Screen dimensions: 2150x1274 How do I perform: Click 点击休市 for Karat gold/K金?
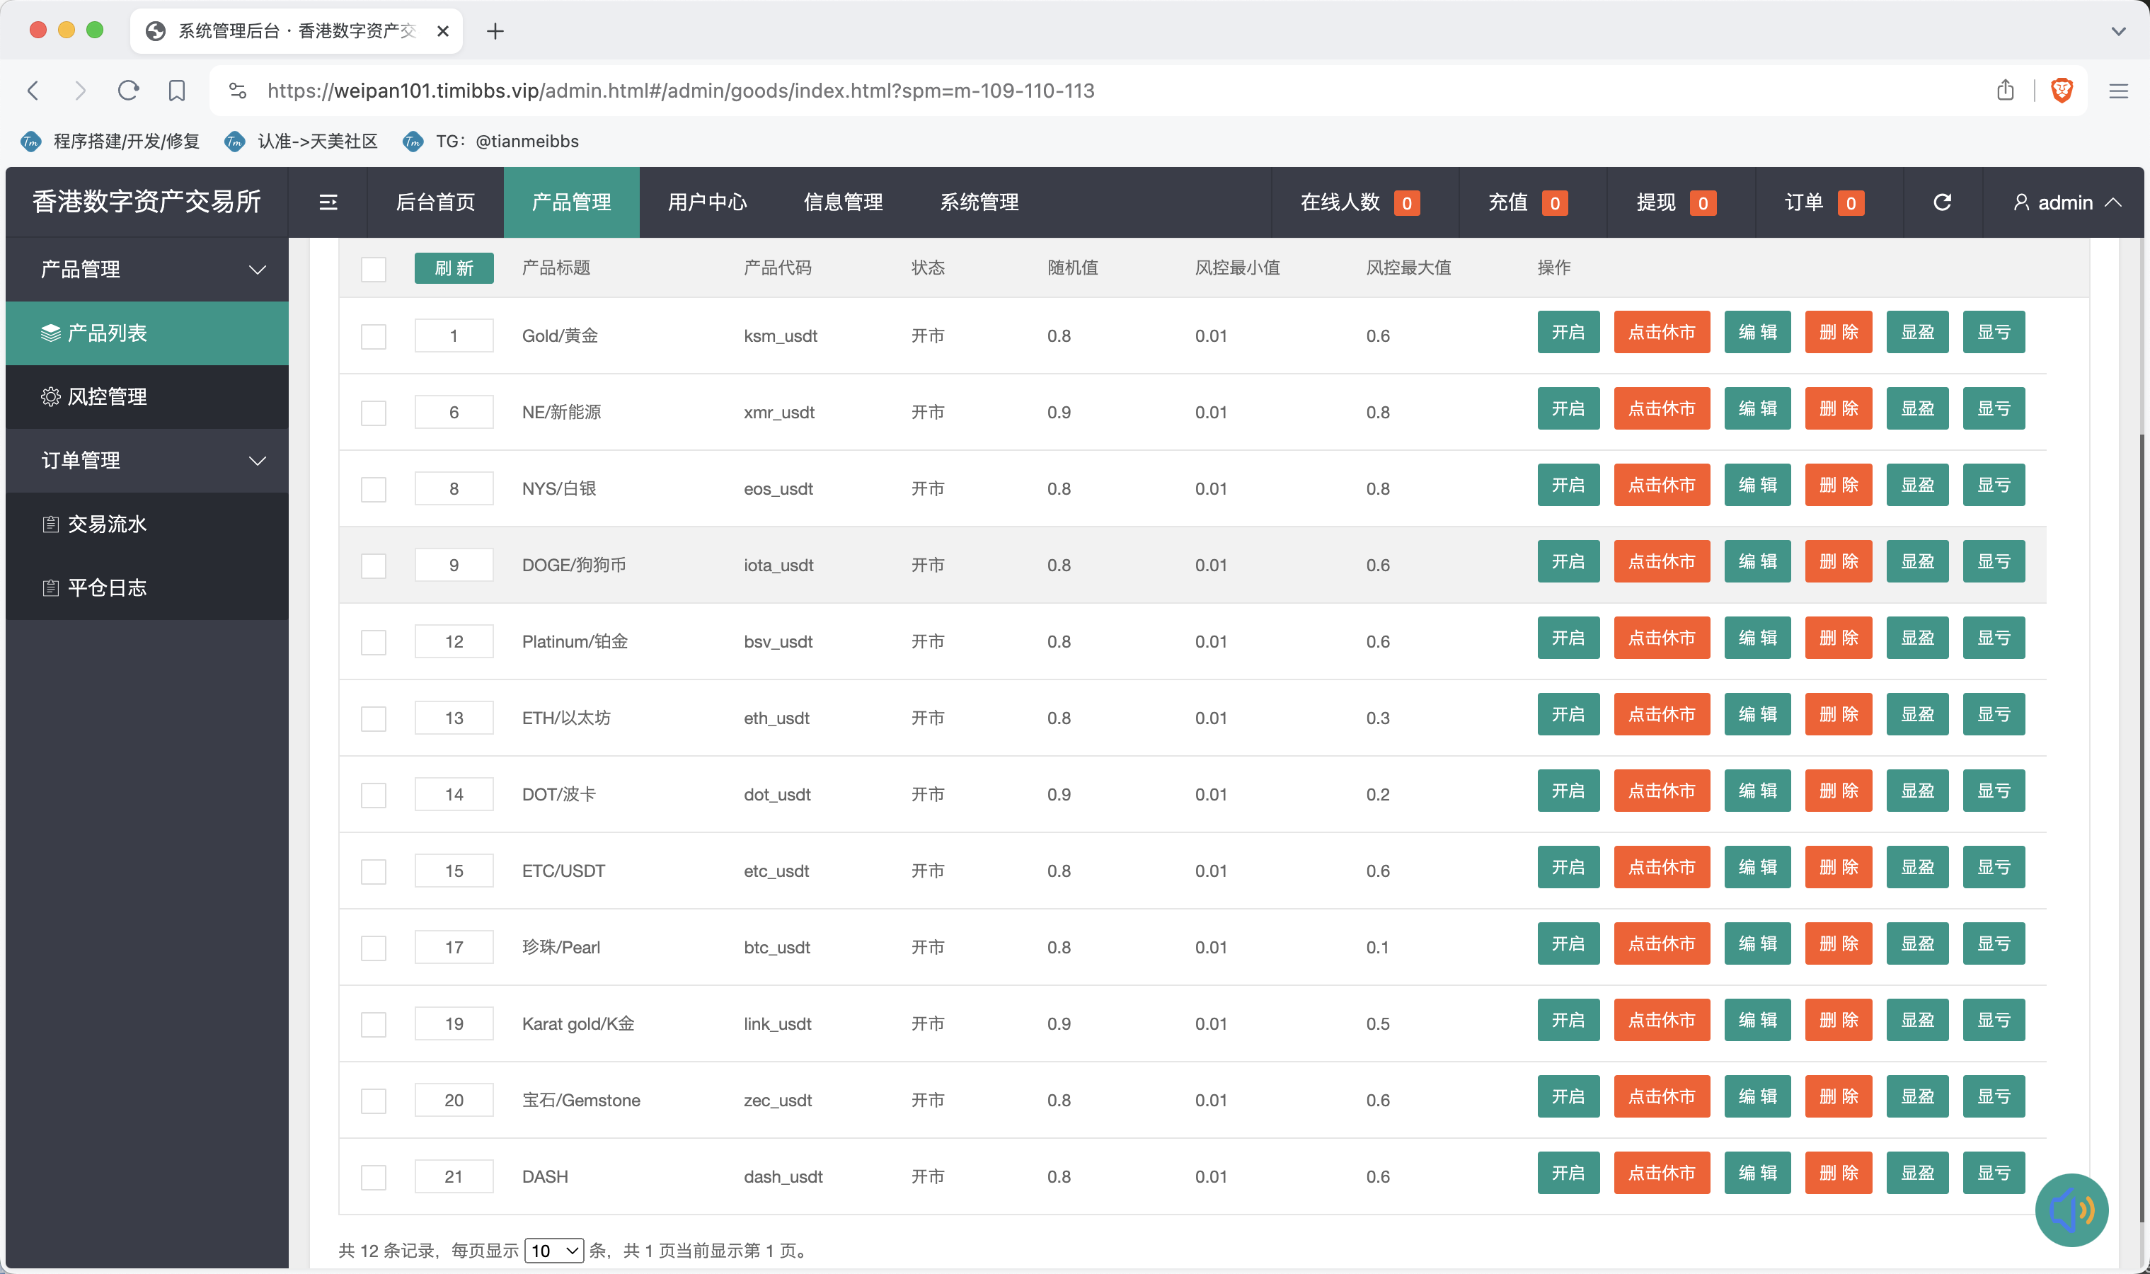(x=1662, y=1020)
